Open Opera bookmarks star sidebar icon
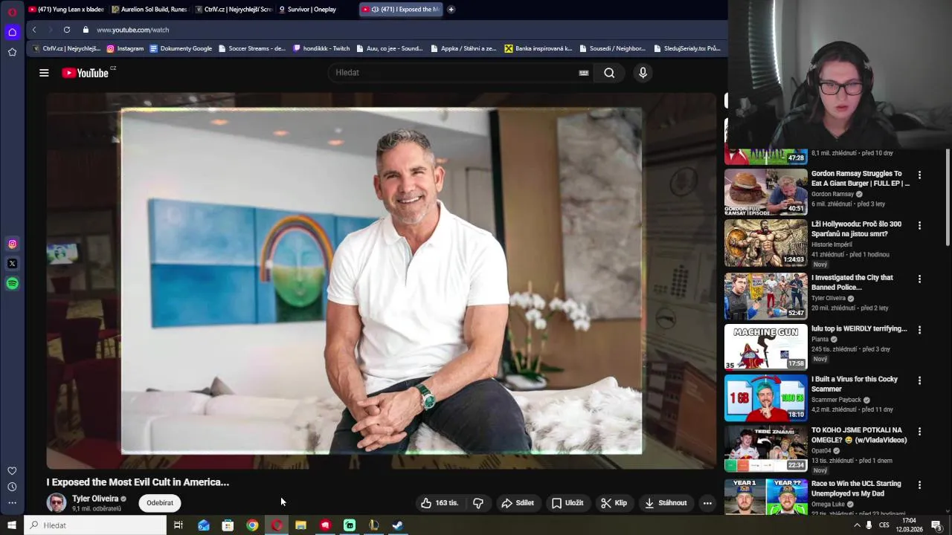Image resolution: width=952 pixels, height=535 pixels. point(12,52)
